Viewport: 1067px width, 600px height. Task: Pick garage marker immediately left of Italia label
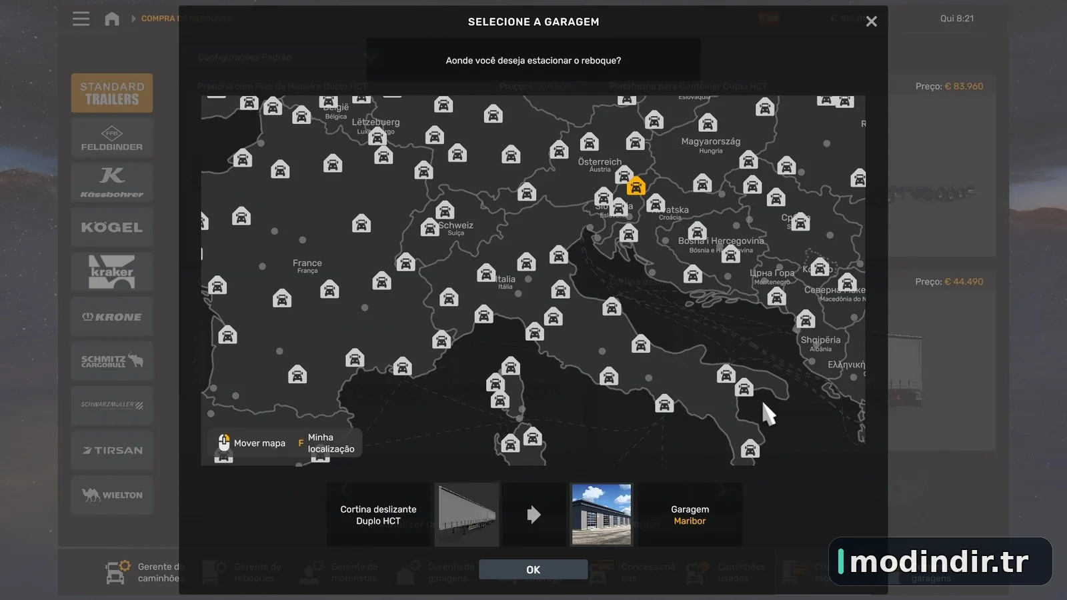(486, 273)
